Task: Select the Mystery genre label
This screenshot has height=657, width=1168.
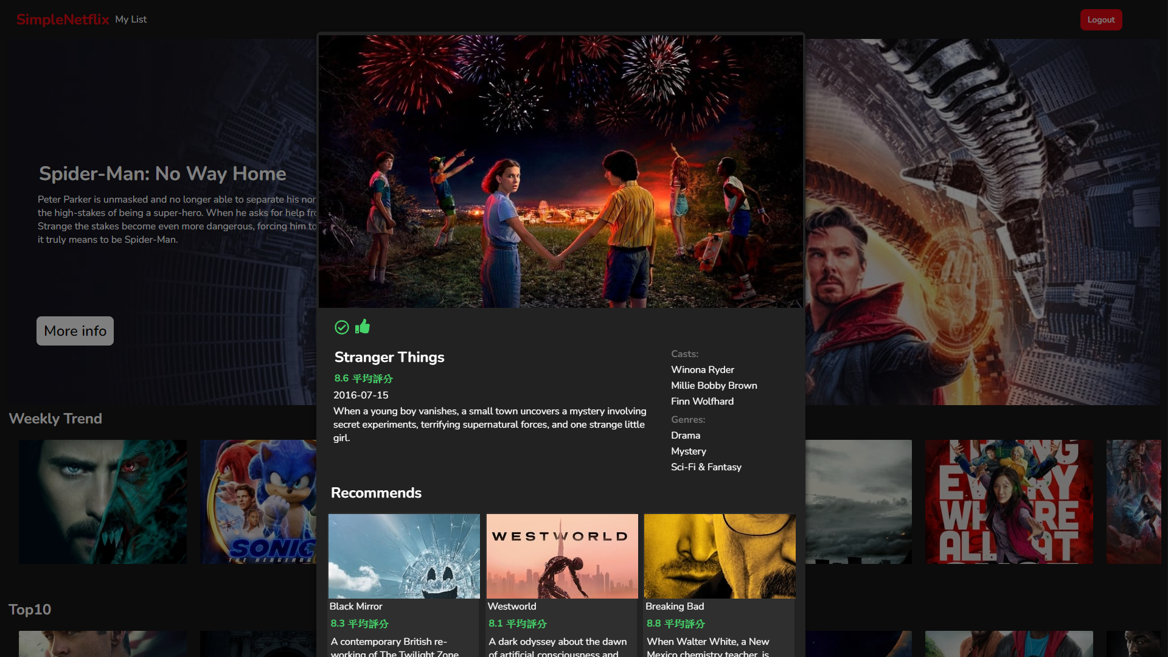Action: tap(688, 451)
